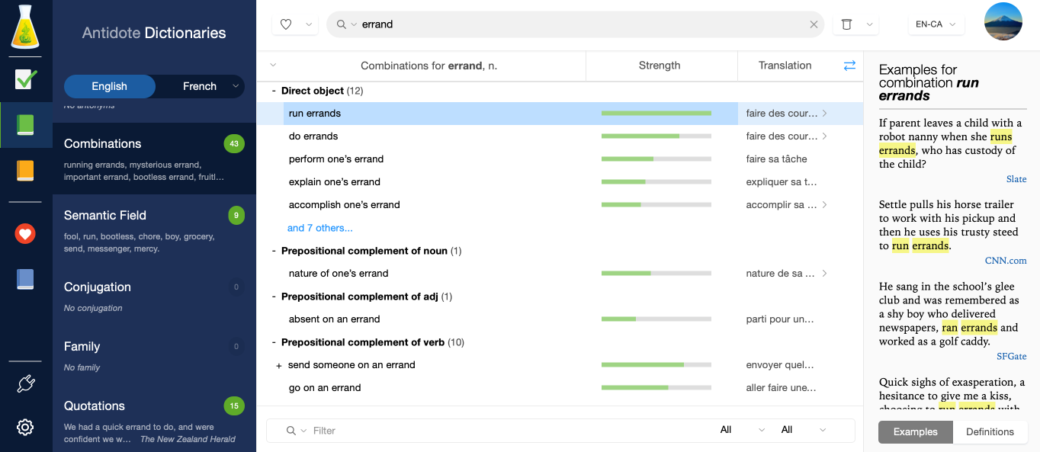Screen dimensions: 1040x452
Task: Switch dictionary language to English
Action: [110, 86]
